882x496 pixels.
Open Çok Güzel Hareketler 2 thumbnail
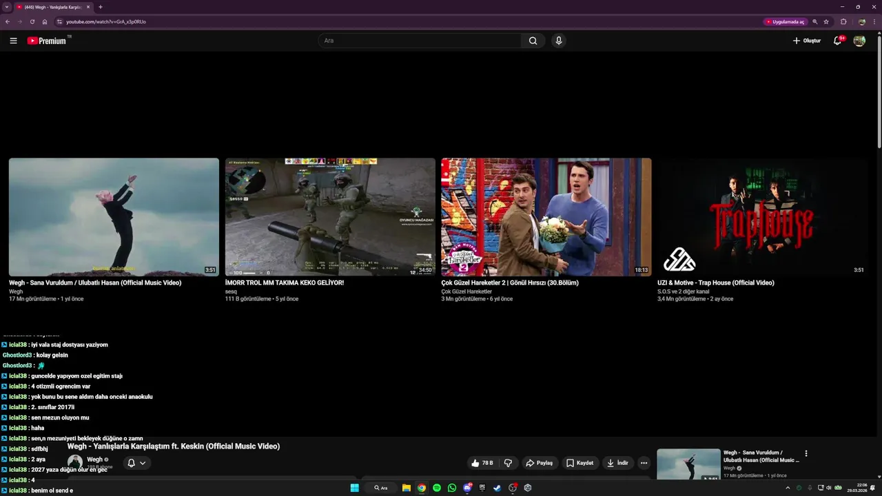pos(546,217)
